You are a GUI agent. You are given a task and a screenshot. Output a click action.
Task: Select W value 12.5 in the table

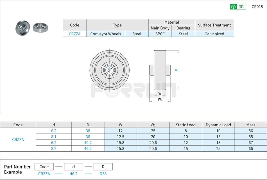[120, 137]
